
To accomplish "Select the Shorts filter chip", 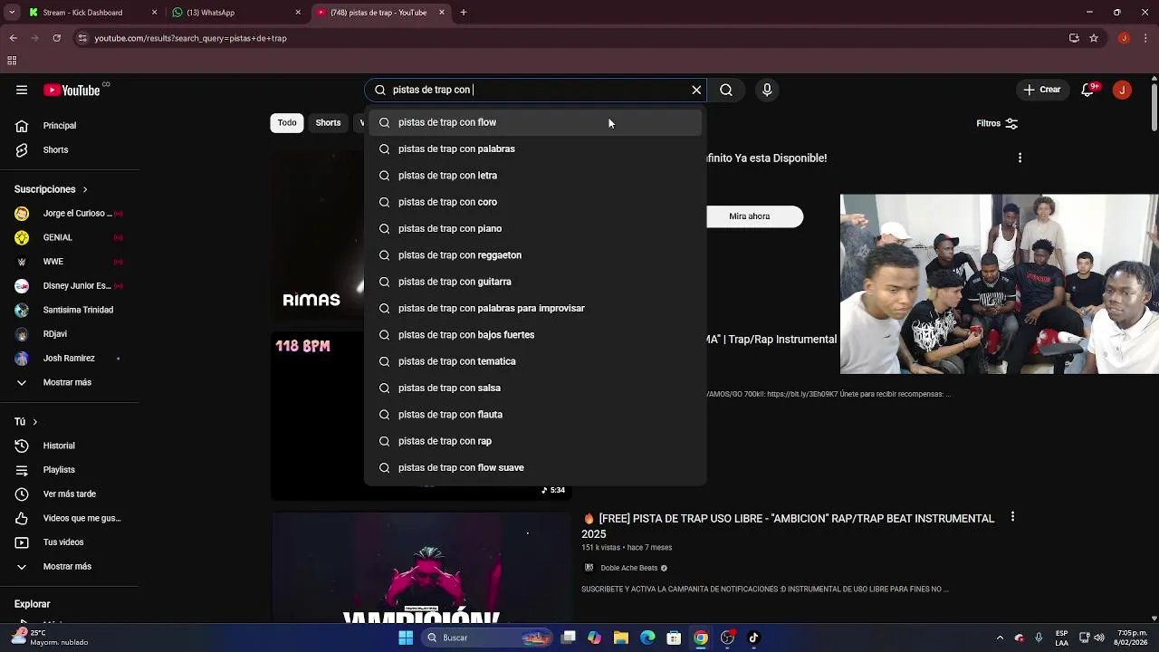I will 328,123.
